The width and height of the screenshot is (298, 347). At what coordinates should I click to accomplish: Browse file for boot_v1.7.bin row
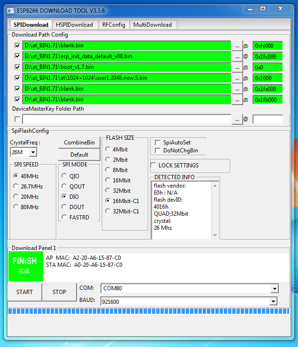[237, 67]
